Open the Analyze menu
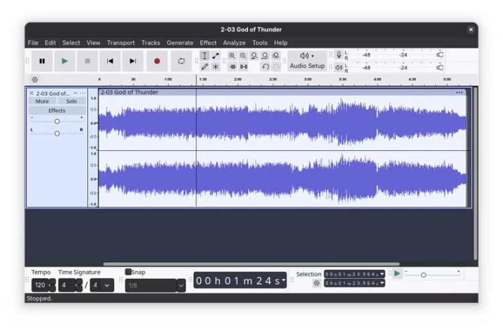This screenshot has height=330, width=503. click(234, 43)
